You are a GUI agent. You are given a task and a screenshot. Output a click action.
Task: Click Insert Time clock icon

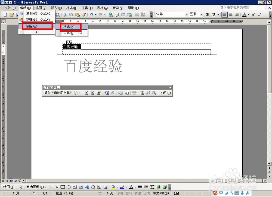113,93
